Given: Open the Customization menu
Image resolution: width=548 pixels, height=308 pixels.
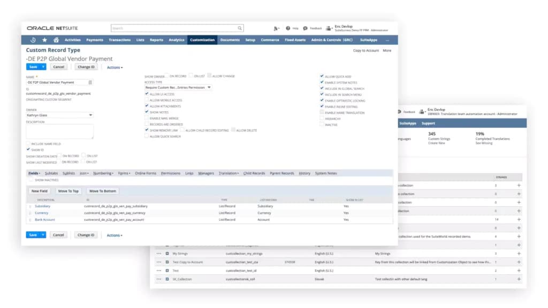Looking at the screenshot, I should [x=202, y=40].
